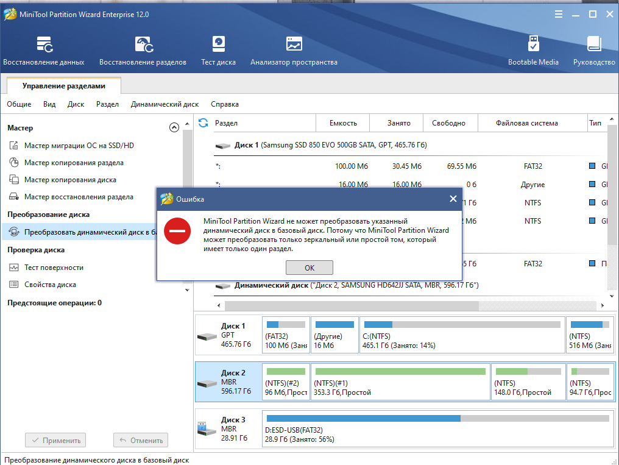This screenshot has height=465, width=619.
Task: Confirm the error with OK
Action: (309, 268)
